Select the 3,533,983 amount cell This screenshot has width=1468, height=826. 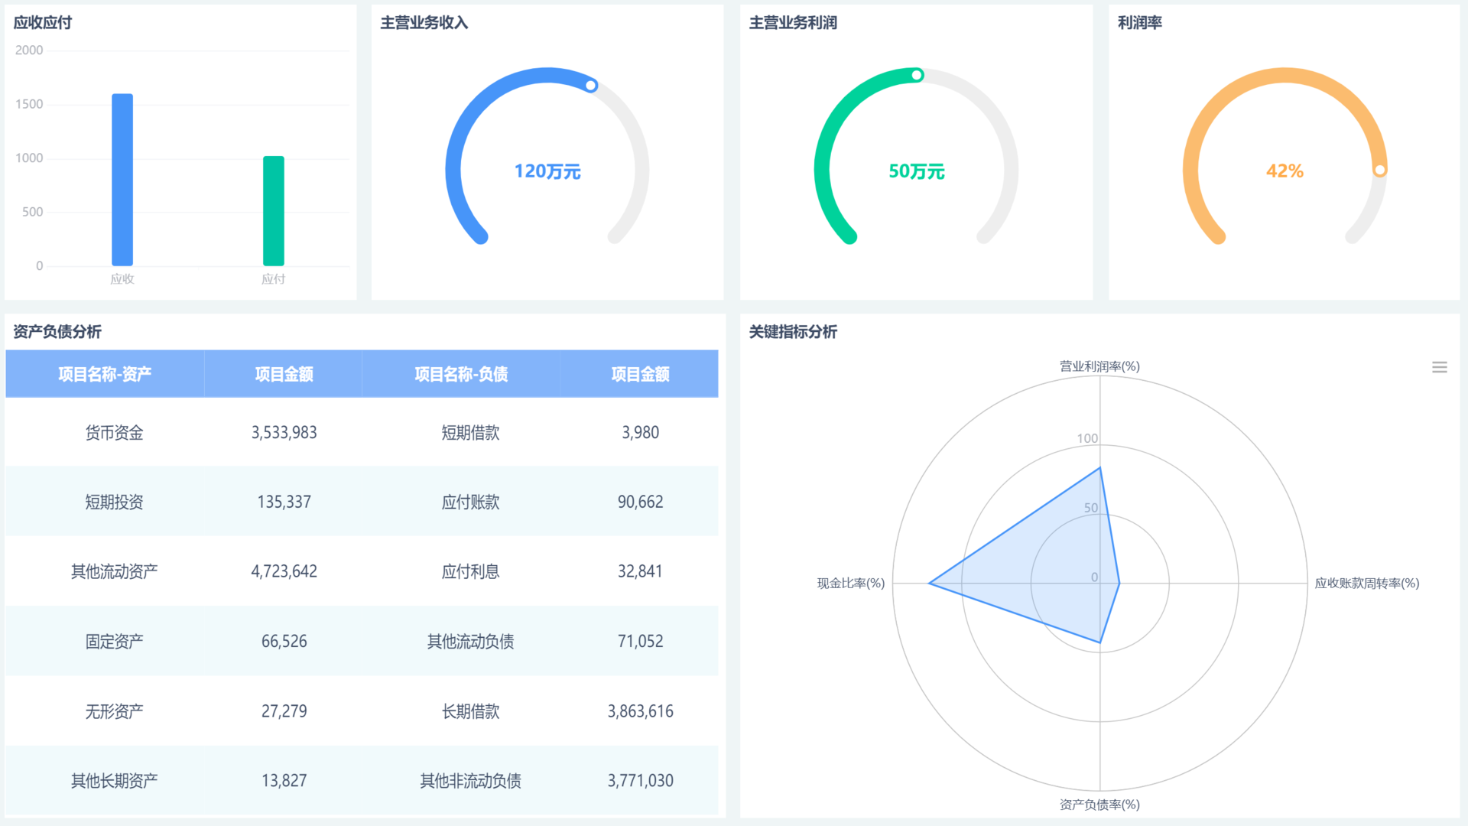[x=284, y=432]
